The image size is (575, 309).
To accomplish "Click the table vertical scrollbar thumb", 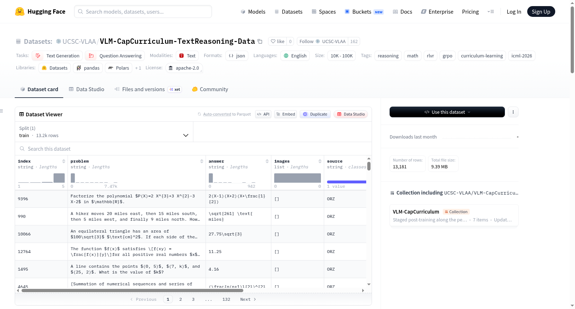I will point(369,166).
